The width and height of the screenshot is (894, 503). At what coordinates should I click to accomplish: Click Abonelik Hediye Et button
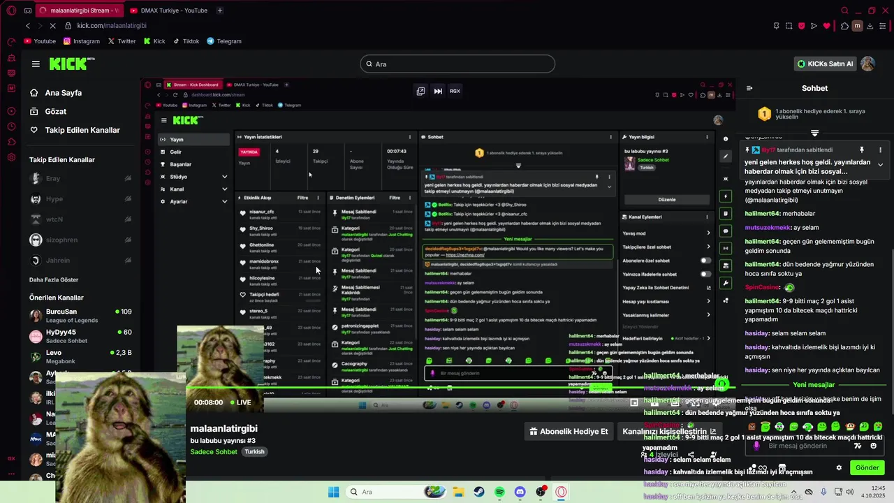569,431
